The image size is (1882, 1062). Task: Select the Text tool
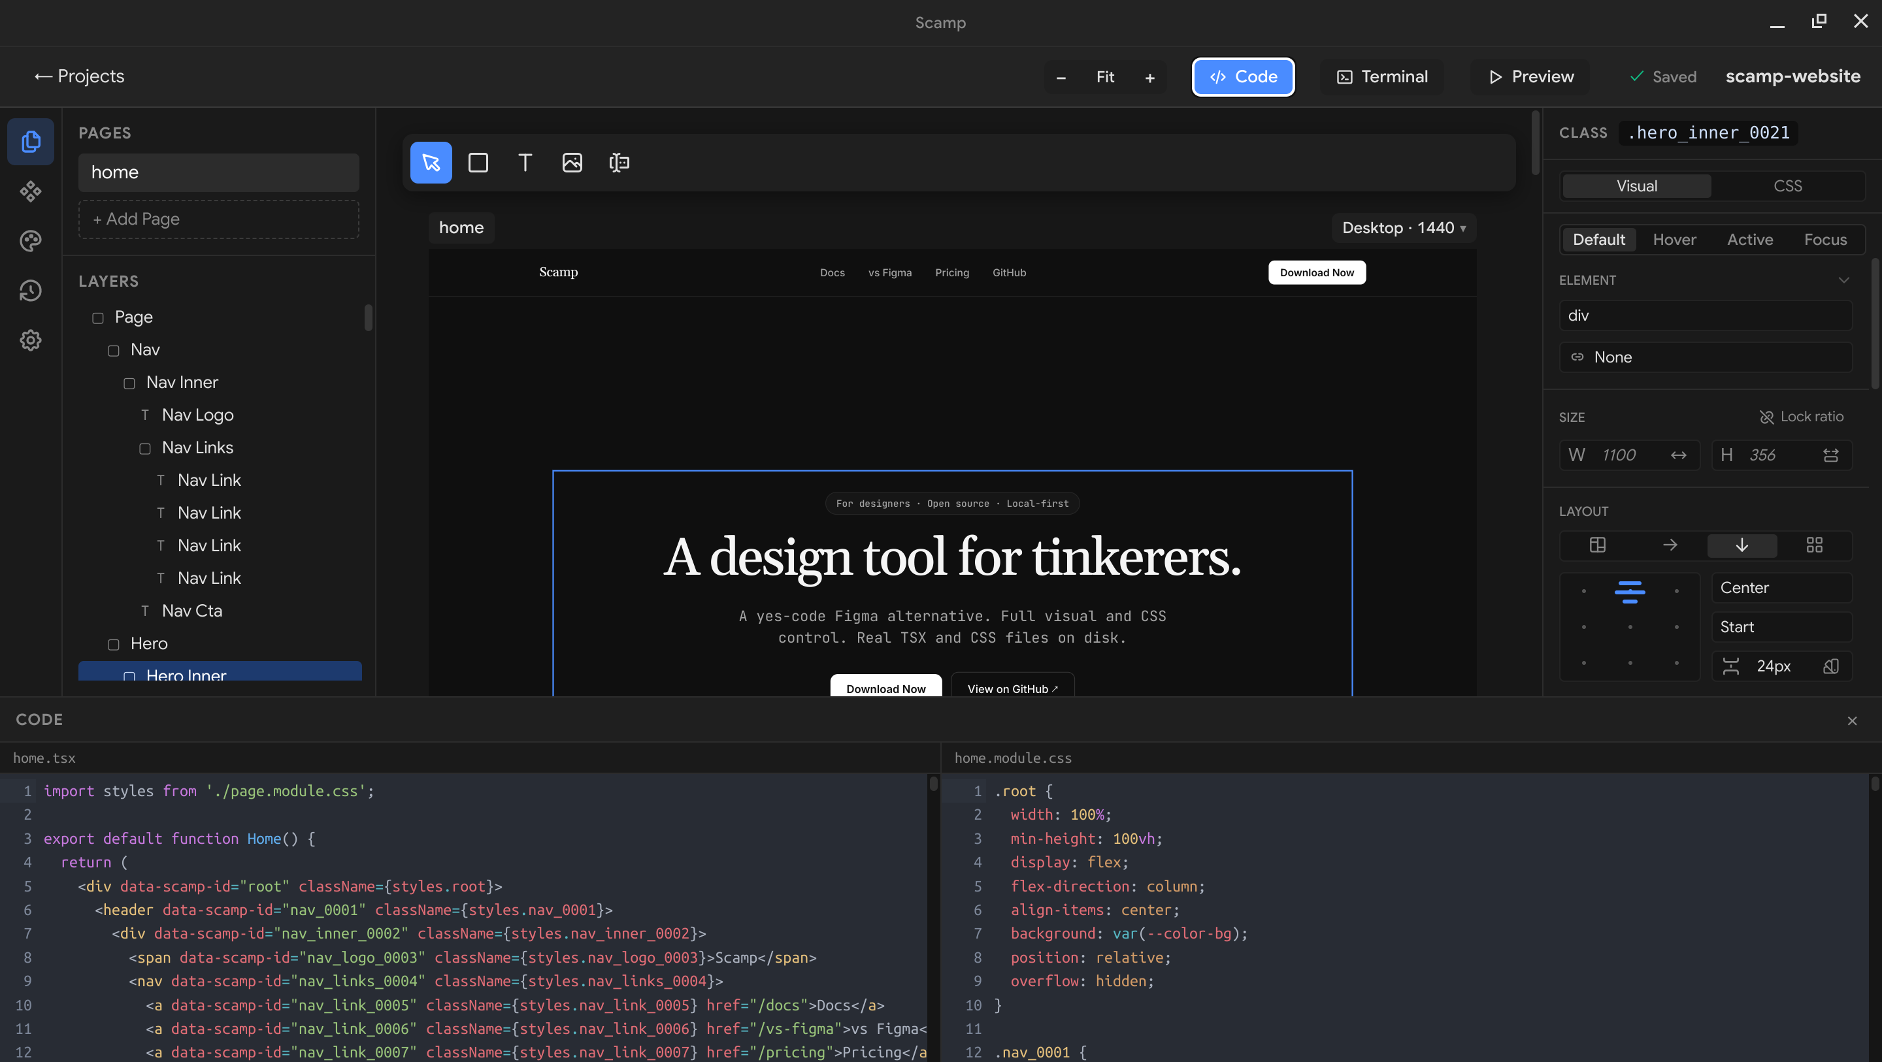coord(525,162)
